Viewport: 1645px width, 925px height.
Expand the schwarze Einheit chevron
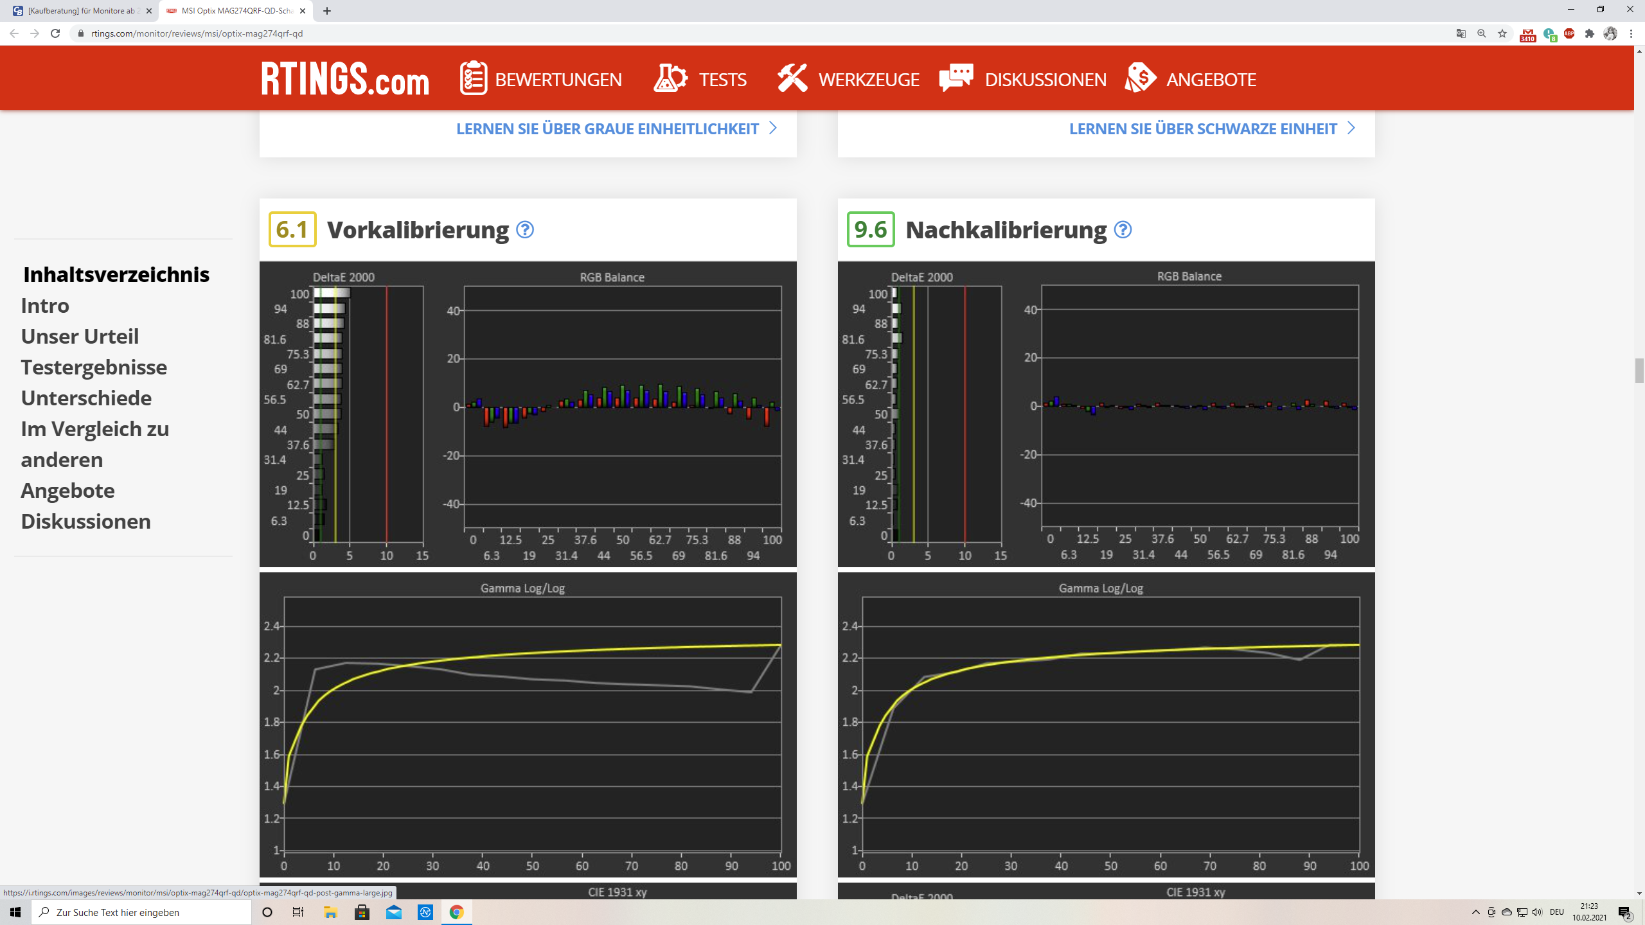coord(1351,128)
